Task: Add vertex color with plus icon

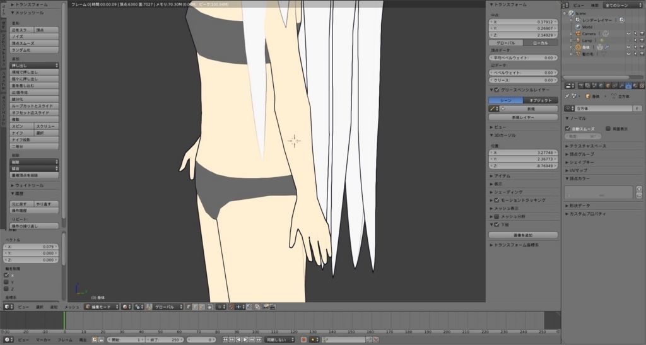Action: [639, 189]
